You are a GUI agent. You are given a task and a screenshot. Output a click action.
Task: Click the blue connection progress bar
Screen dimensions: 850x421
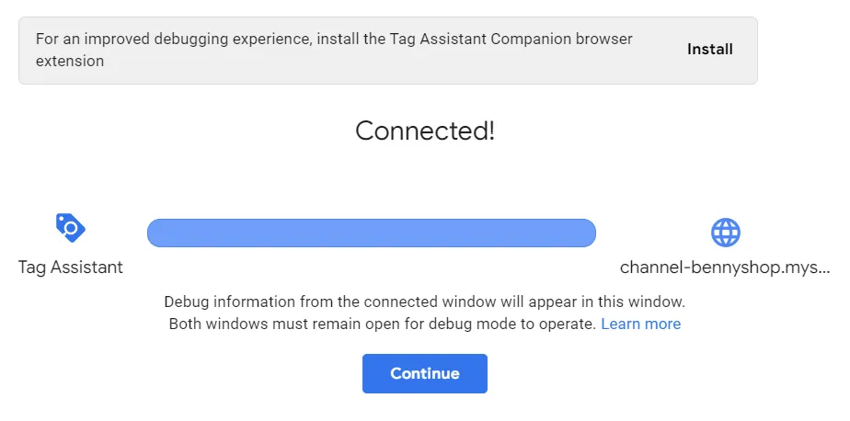coord(371,233)
